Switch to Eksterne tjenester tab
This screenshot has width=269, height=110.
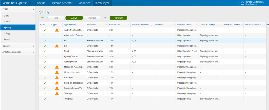coord(61,3)
